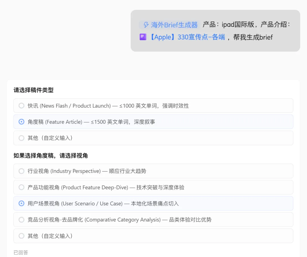
Task: Click the text 顺应行业大趋势
Action: pyautogui.click(x=127, y=171)
